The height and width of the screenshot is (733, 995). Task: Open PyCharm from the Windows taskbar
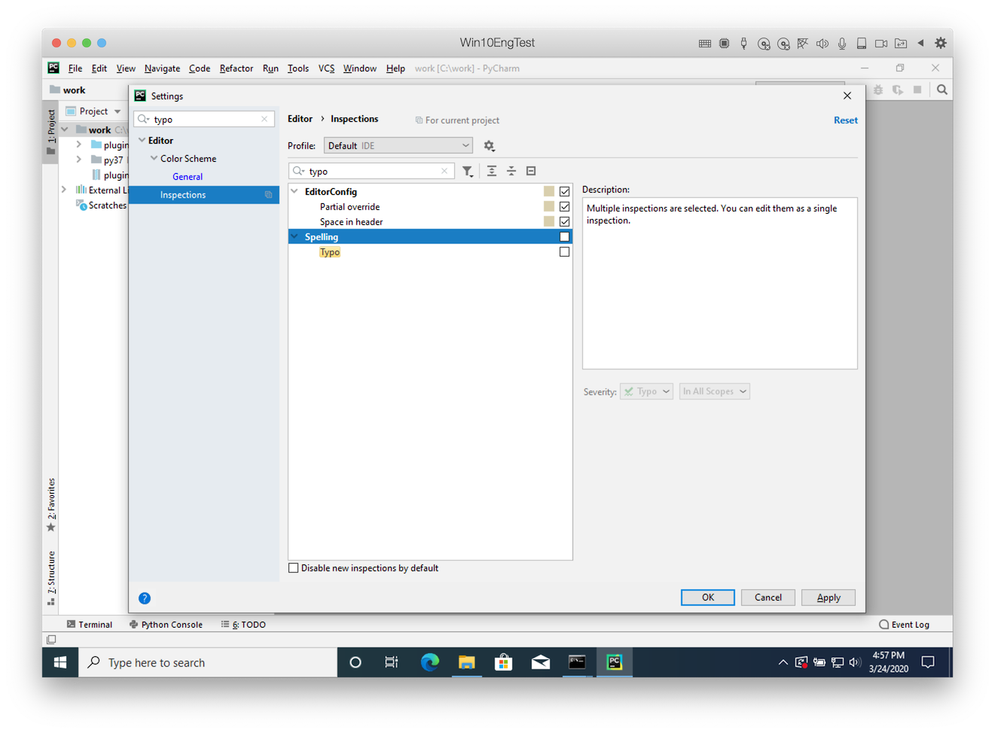coord(615,662)
